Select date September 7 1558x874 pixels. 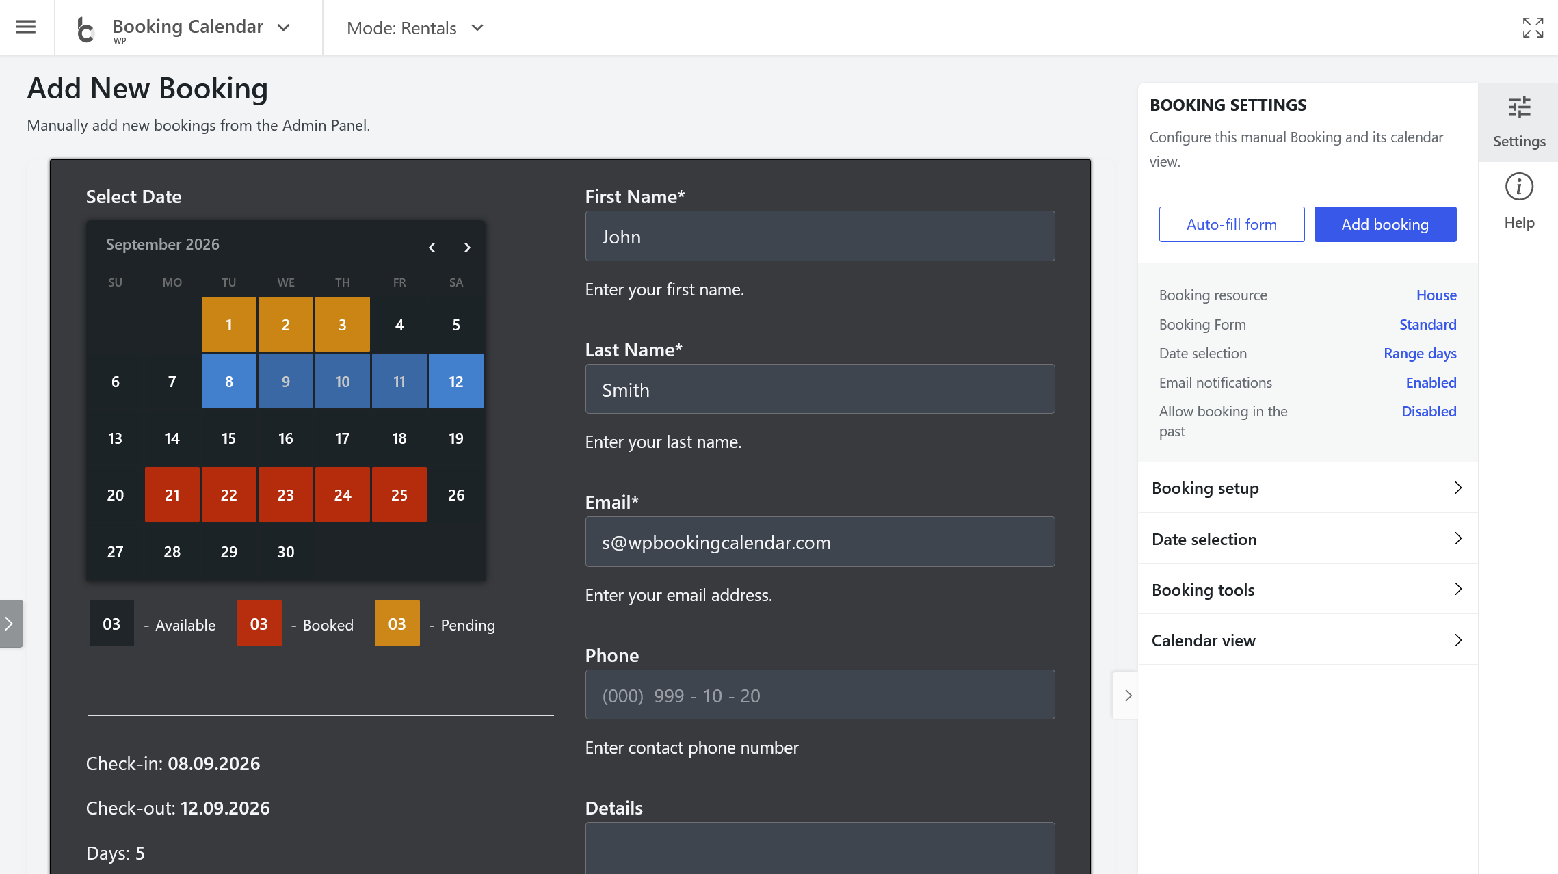pyautogui.click(x=172, y=381)
